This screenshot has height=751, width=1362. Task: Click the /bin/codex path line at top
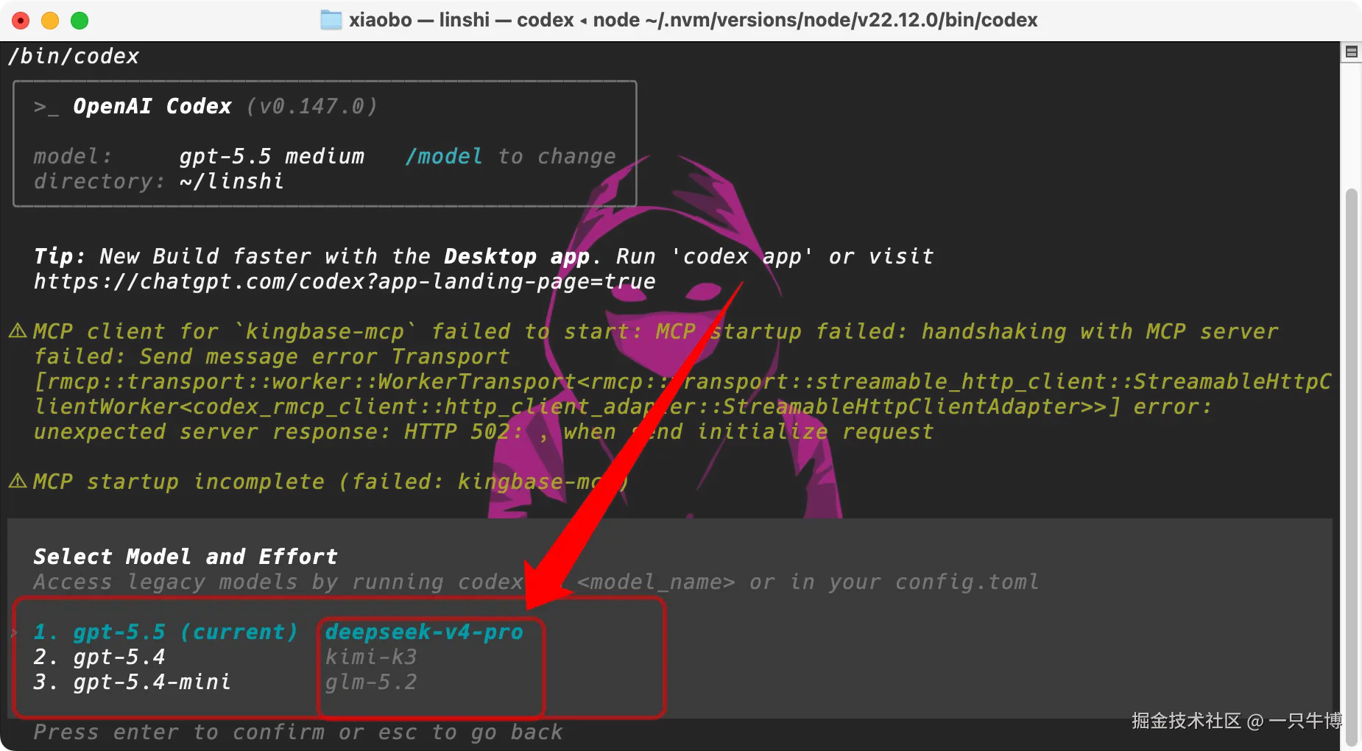pyautogui.click(x=73, y=56)
